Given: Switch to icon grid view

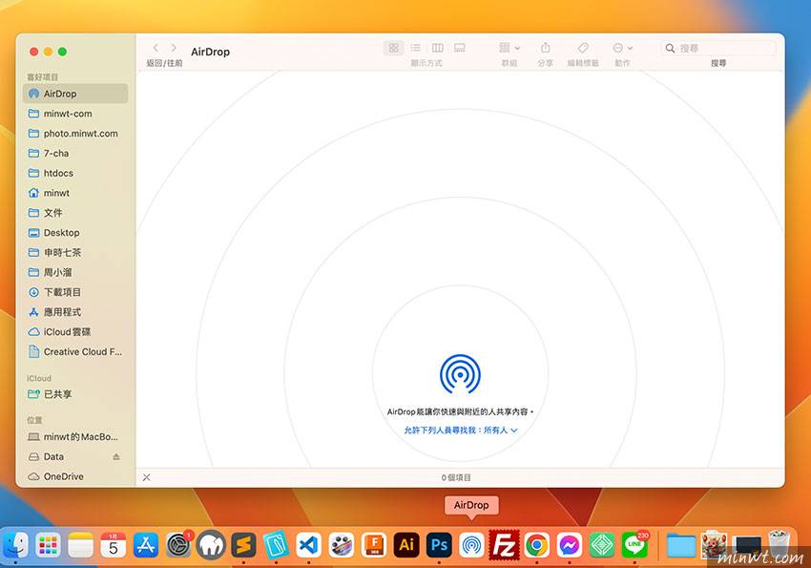Looking at the screenshot, I should (393, 48).
